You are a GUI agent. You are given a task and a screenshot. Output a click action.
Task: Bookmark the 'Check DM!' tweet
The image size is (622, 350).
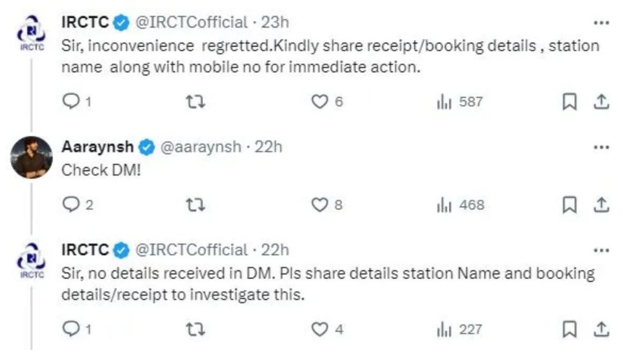click(x=569, y=205)
